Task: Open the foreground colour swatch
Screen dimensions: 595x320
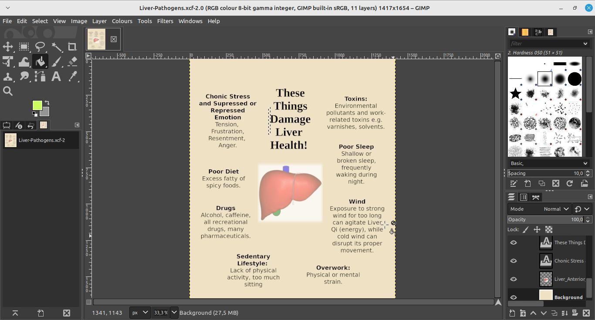Action: (37, 105)
